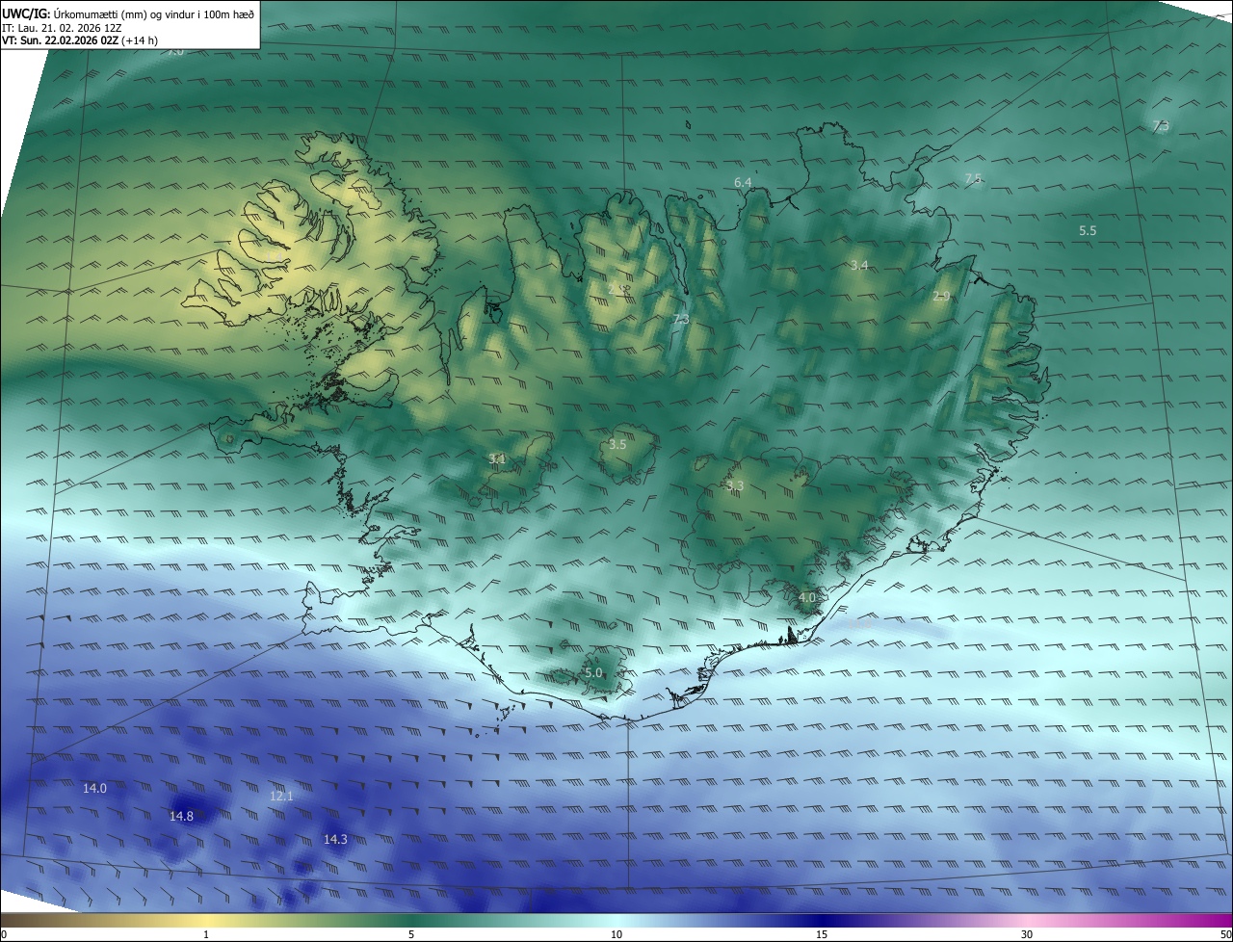Click the +14 h forecast offset text
This screenshot has width=1233, height=942.
pyautogui.click(x=141, y=41)
